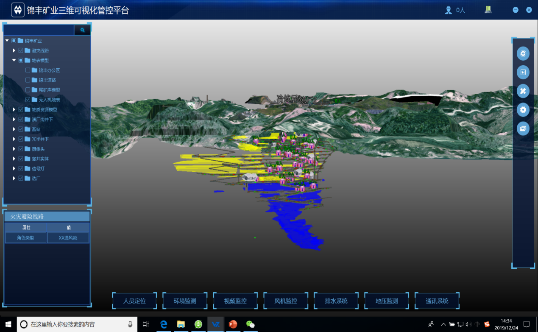Click the 通讯系统 button

(x=437, y=301)
